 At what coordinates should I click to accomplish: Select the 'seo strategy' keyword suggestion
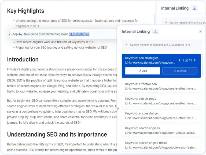coord(161,101)
